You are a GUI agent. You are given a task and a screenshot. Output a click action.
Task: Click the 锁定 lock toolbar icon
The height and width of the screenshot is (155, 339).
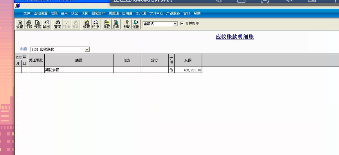[x=87, y=24]
